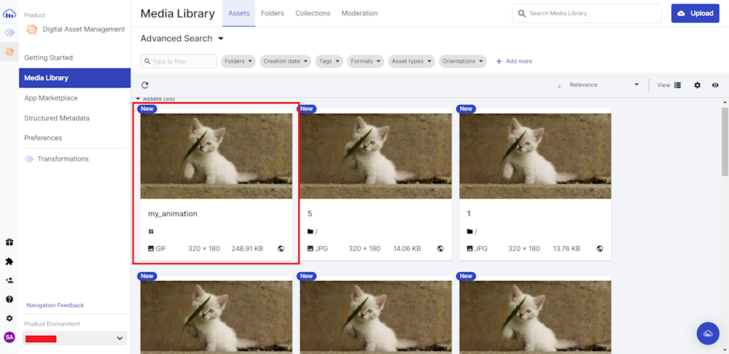
Task: Click the 14.06 KB file size text
Action: click(x=407, y=249)
